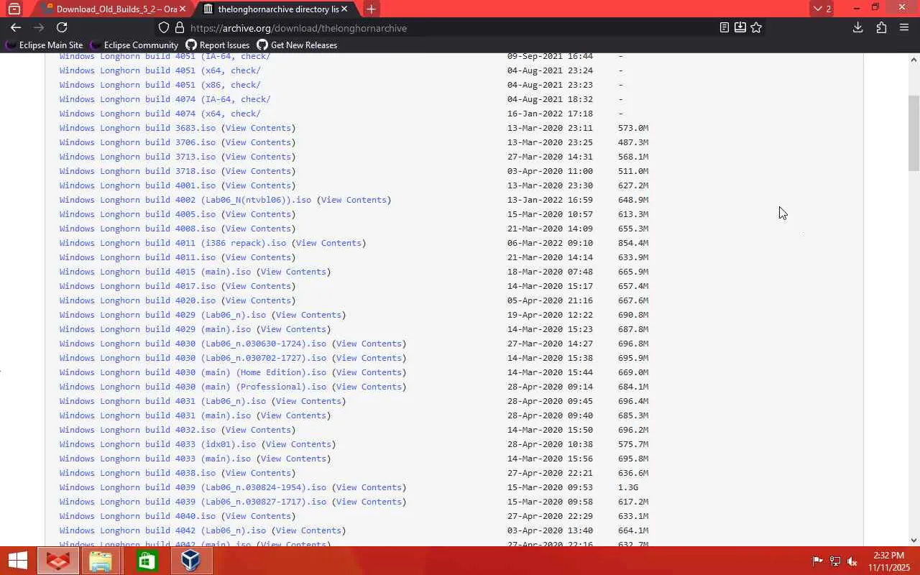Open the build 4051 (IA-64, check/ folder
The width and height of the screenshot is (920, 575).
click(165, 56)
